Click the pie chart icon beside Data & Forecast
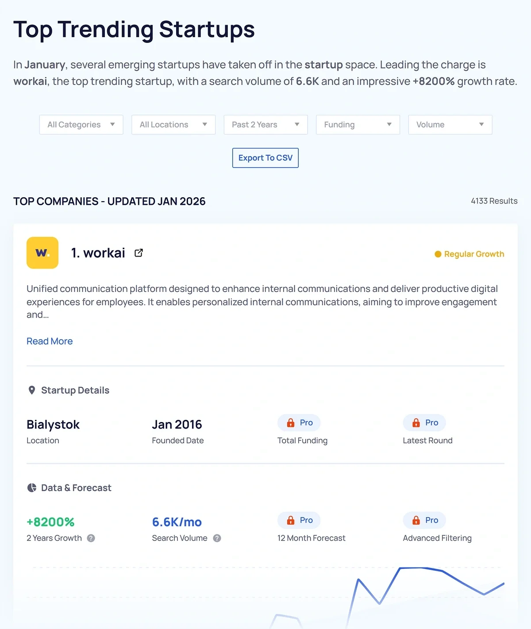This screenshot has height=629, width=531. (x=31, y=487)
